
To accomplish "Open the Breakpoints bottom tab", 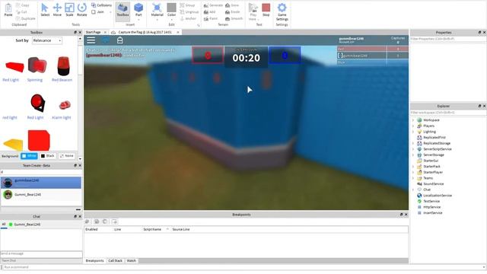I will (x=94, y=260).
